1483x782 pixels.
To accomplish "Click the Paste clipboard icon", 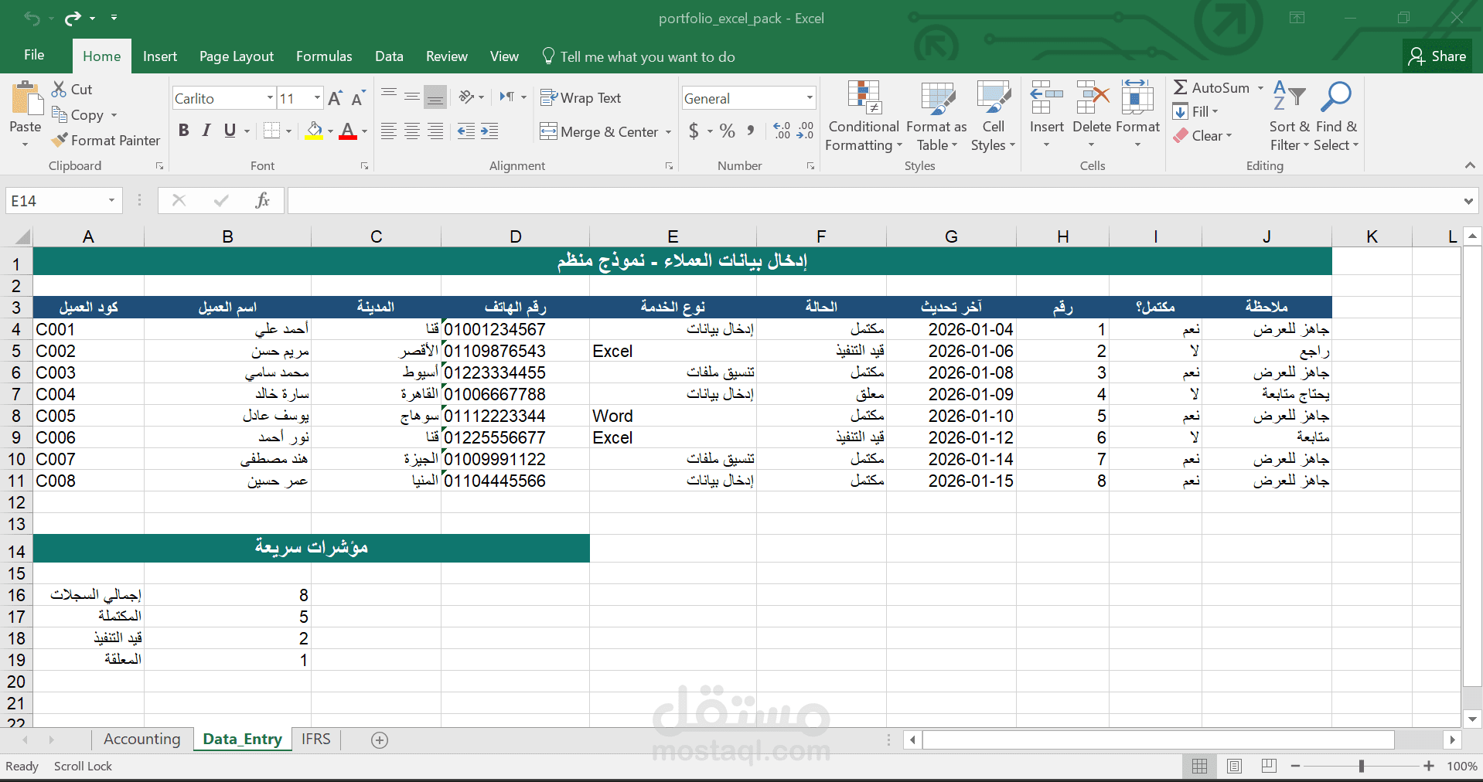I will (26, 99).
